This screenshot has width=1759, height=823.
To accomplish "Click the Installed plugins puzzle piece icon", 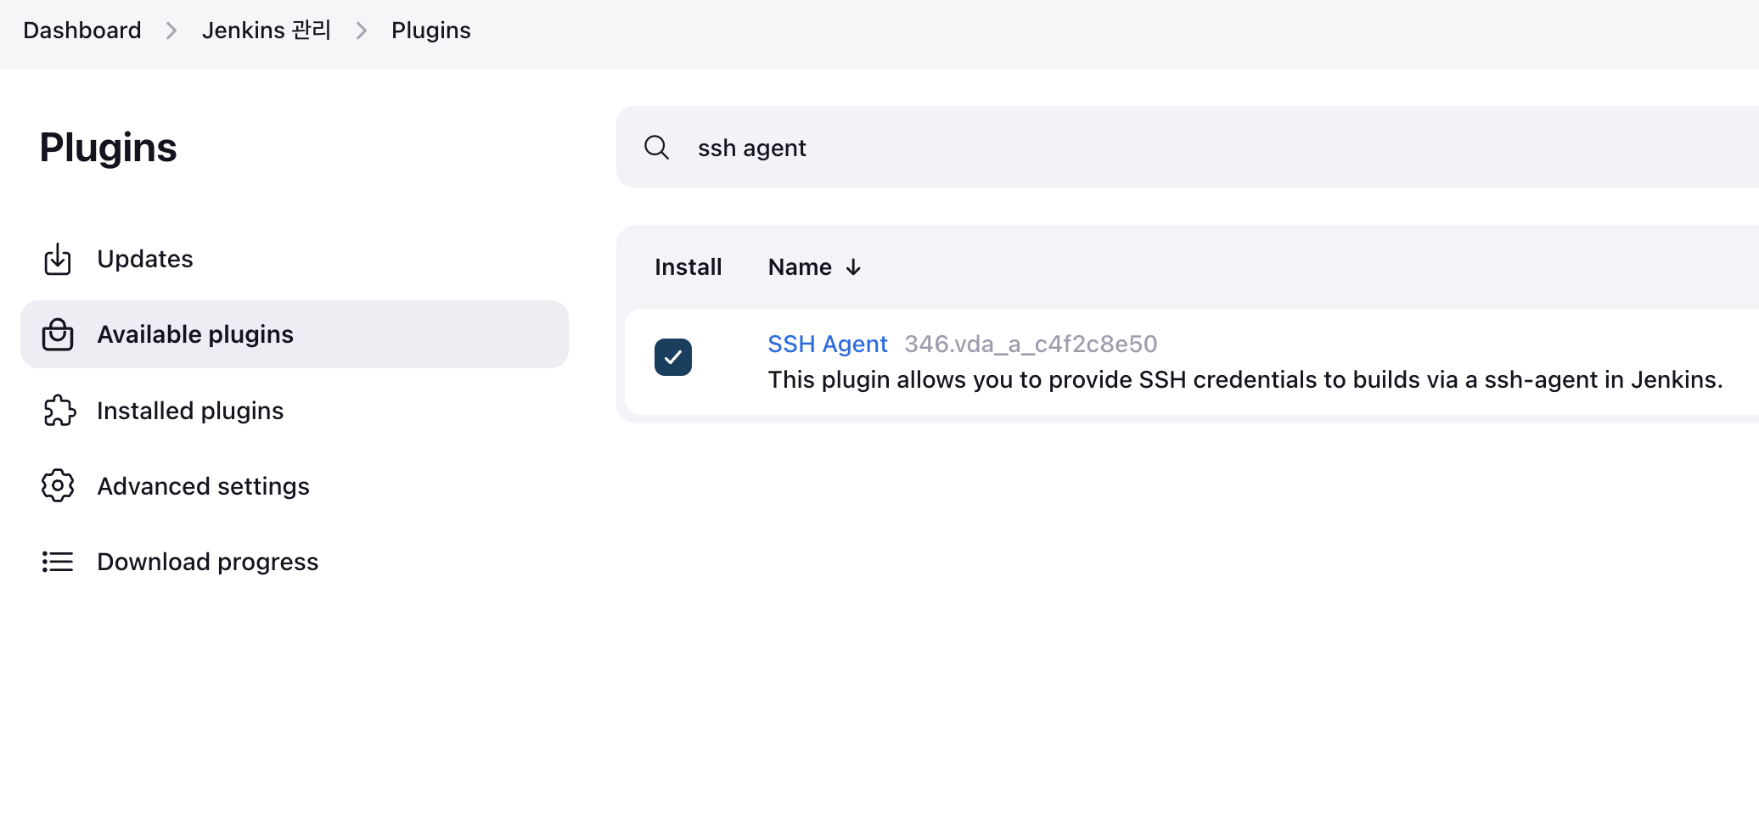I will pos(59,411).
